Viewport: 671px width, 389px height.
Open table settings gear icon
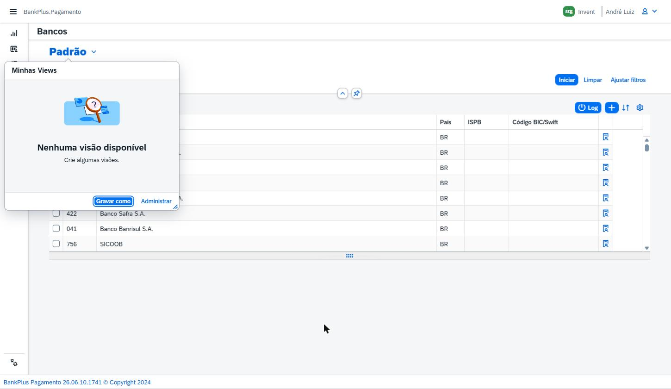tap(640, 107)
